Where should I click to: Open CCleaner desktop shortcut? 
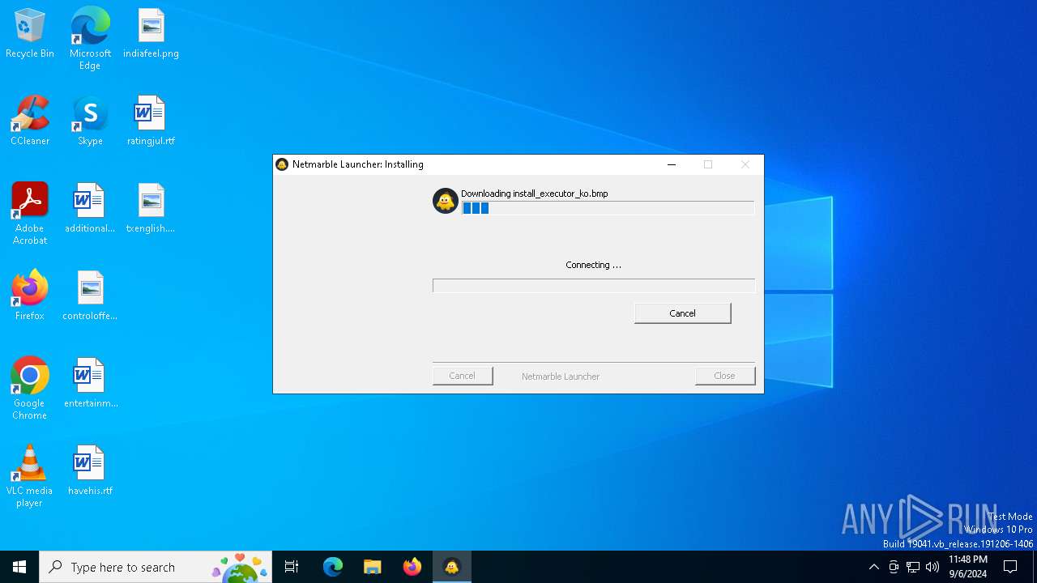pos(30,121)
